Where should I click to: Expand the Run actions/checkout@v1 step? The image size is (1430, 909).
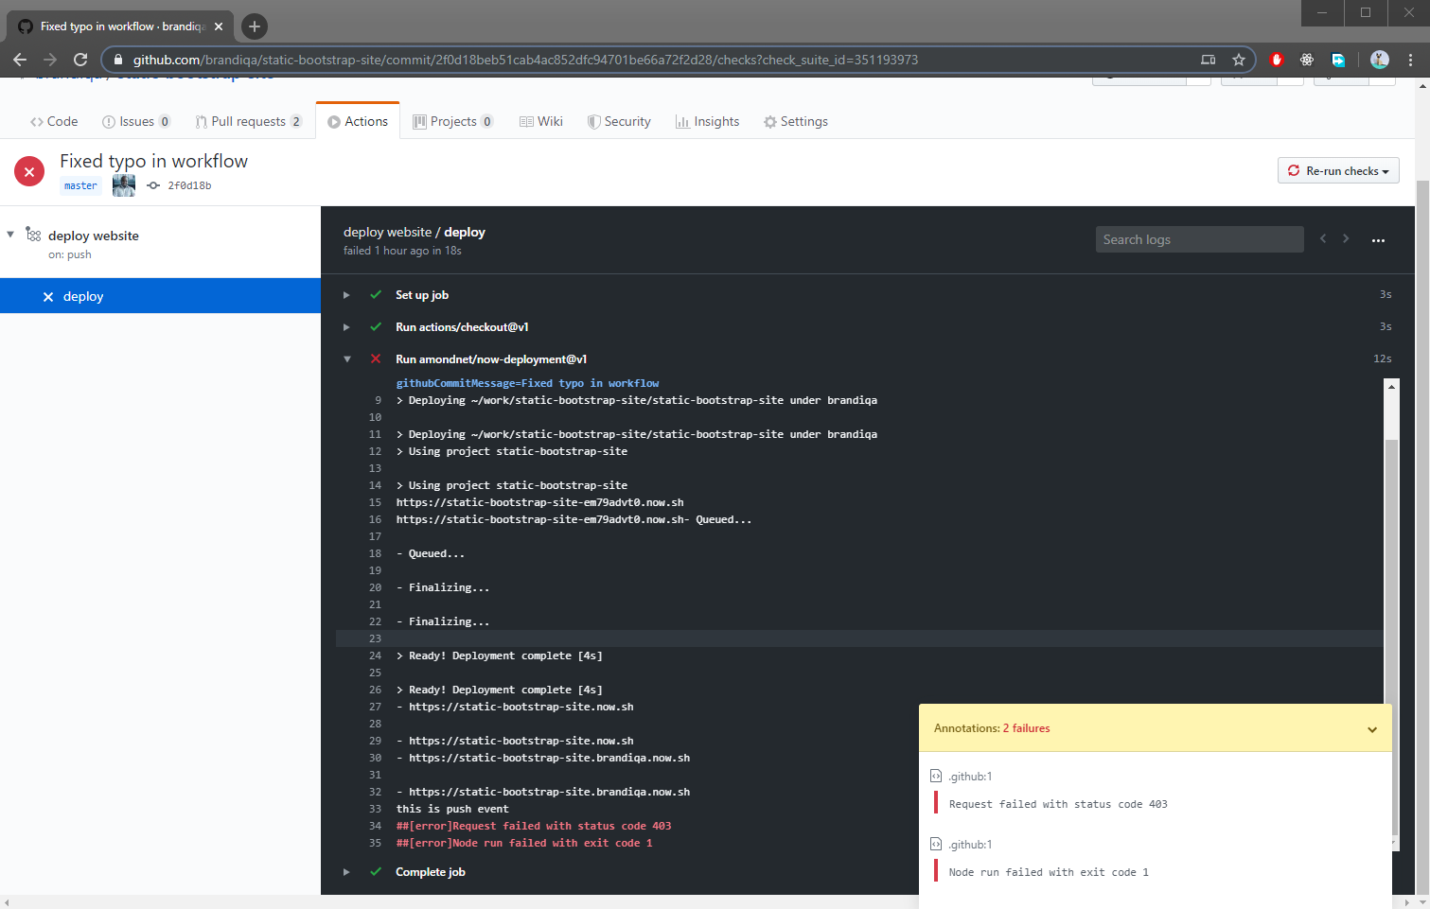(x=346, y=327)
